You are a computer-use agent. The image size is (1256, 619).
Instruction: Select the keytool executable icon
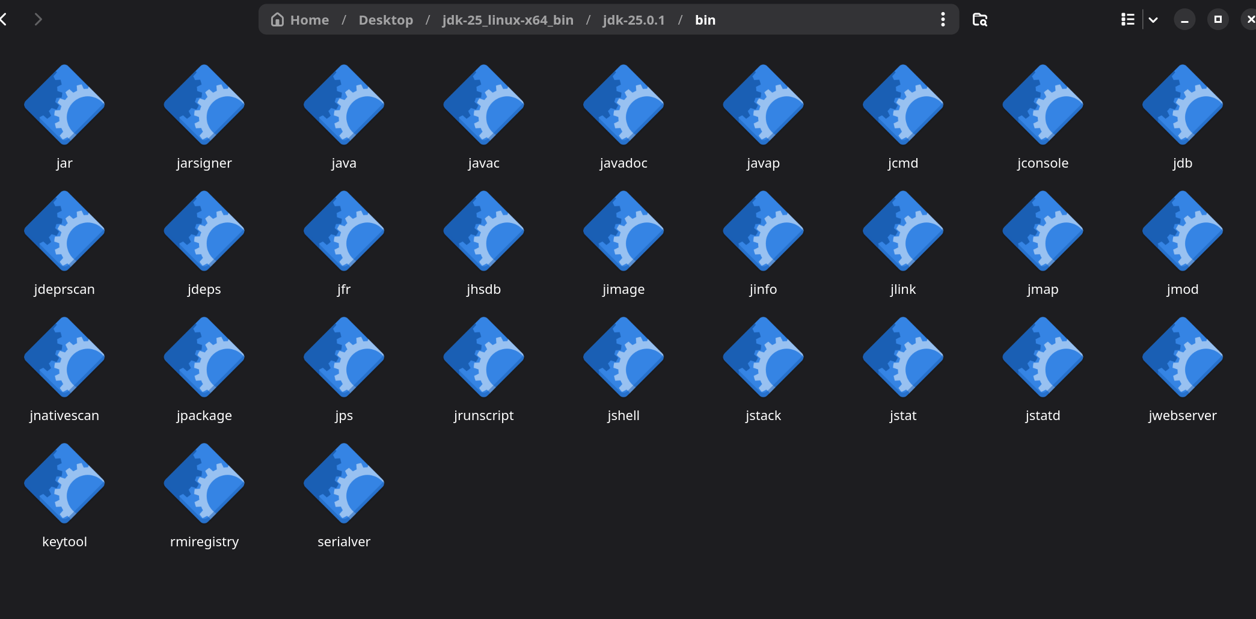(64, 483)
